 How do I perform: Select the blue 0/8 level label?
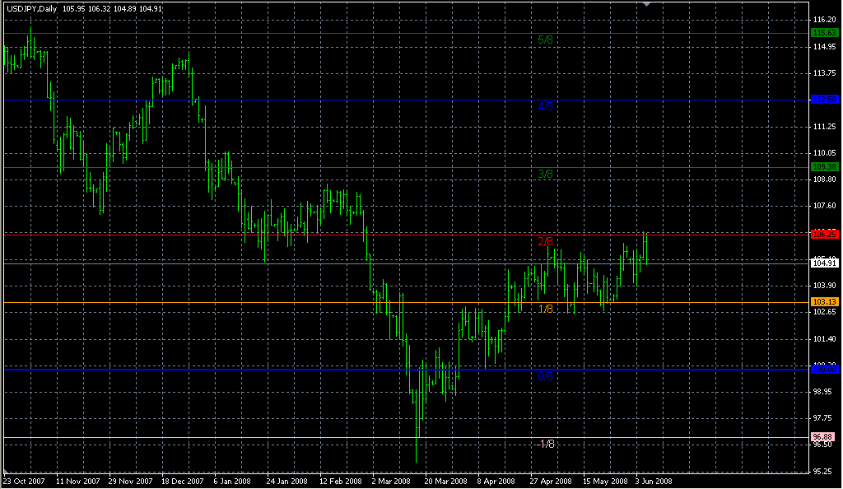(x=546, y=376)
